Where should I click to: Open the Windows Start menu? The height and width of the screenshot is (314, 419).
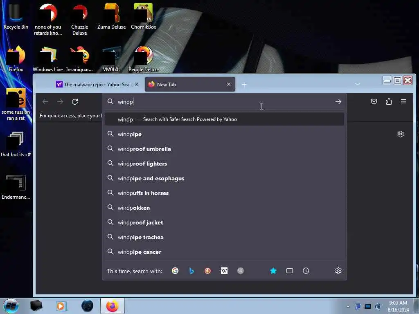coord(11,306)
